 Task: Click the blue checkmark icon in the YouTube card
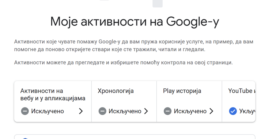click(x=233, y=111)
